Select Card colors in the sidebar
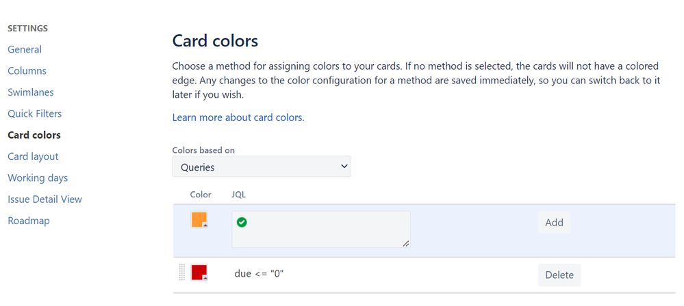Screen dimensions: 684x306 (x=34, y=135)
